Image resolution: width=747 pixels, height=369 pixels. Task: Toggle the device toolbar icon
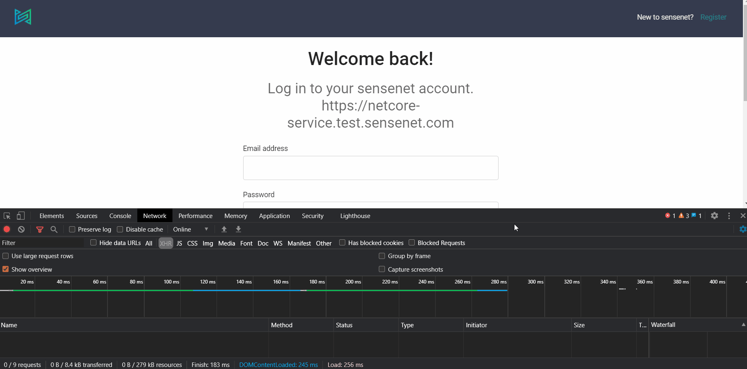pyautogui.click(x=20, y=216)
